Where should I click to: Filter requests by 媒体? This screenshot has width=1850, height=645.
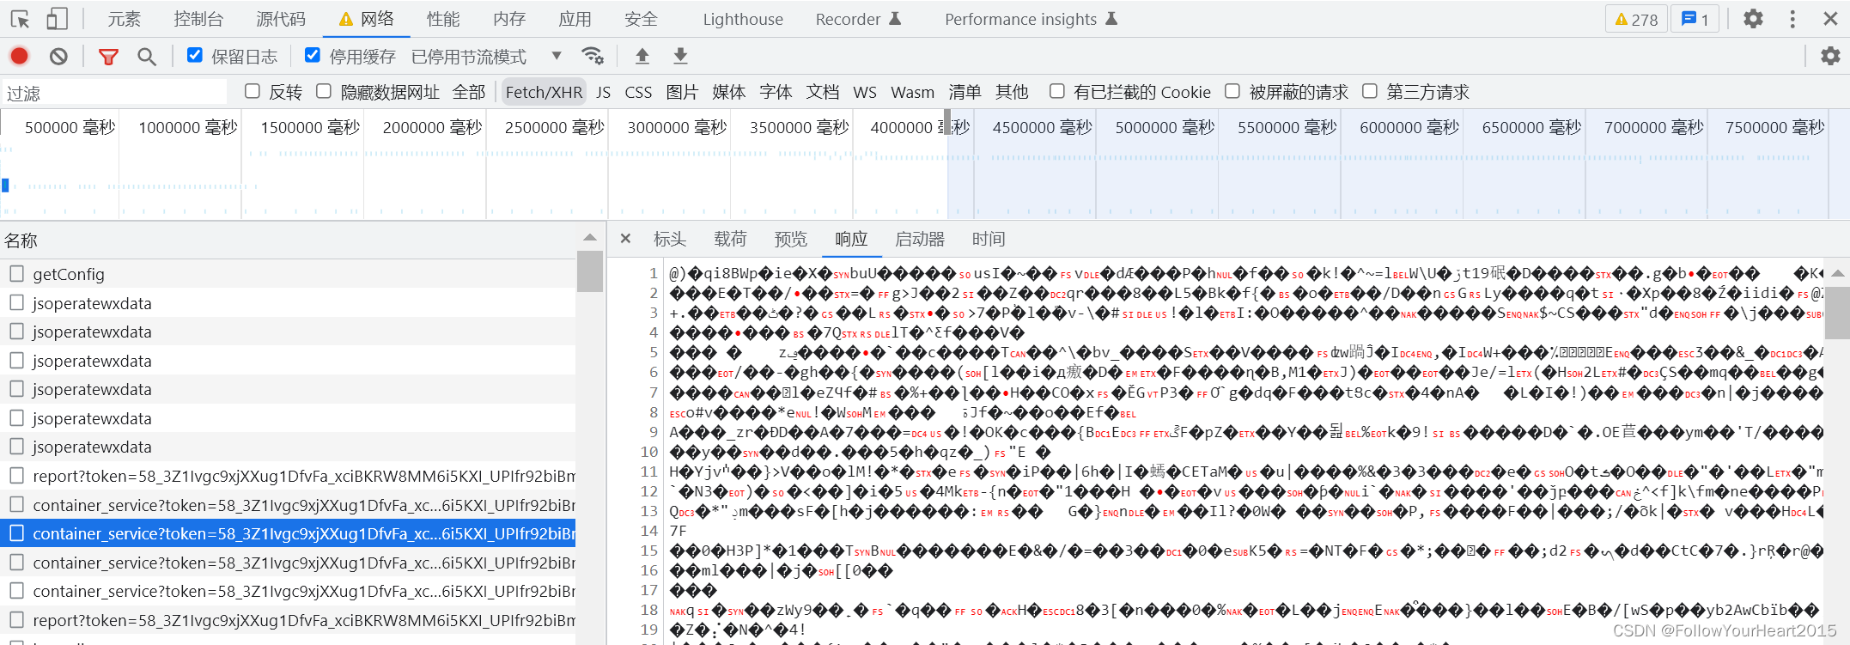(x=729, y=92)
